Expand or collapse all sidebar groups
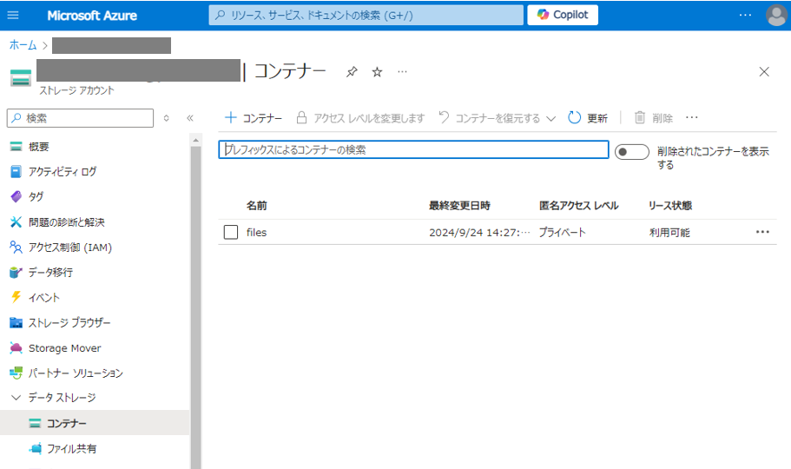Viewport: 791px width, 469px height. point(166,118)
